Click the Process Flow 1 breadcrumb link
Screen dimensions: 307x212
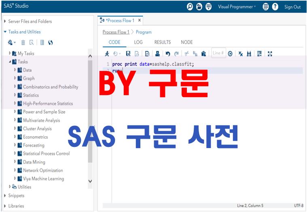(x=116, y=32)
